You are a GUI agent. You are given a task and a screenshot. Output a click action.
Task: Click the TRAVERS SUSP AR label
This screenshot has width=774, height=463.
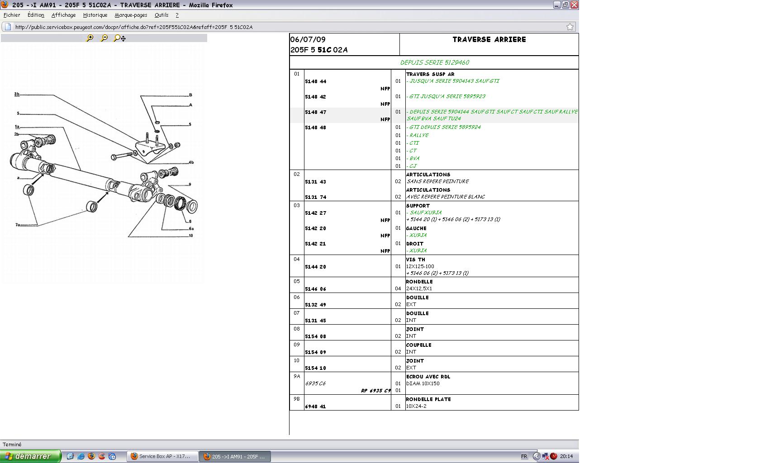pyautogui.click(x=430, y=75)
